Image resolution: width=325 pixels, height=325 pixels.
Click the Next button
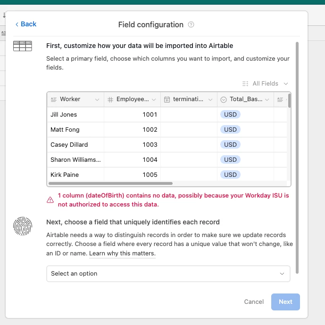285,302
